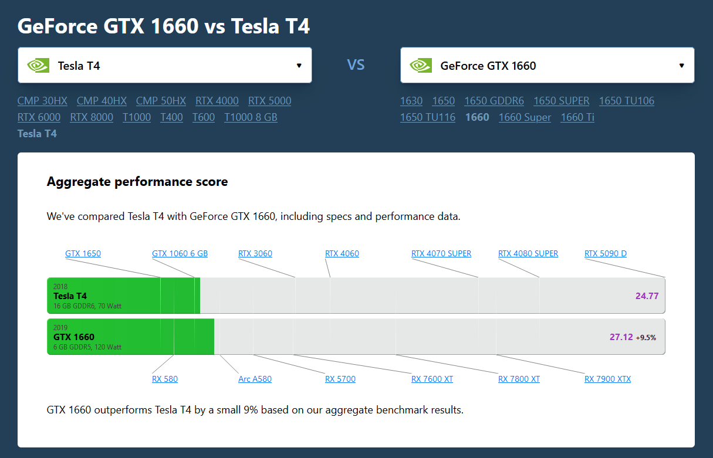The height and width of the screenshot is (458, 713).
Task: Click the 27.12 score value
Action: tap(621, 337)
